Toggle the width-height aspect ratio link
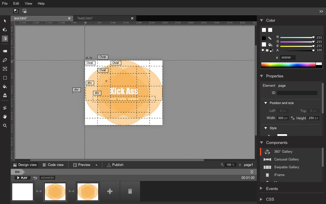This screenshot has width=326, height=204. coord(293,118)
